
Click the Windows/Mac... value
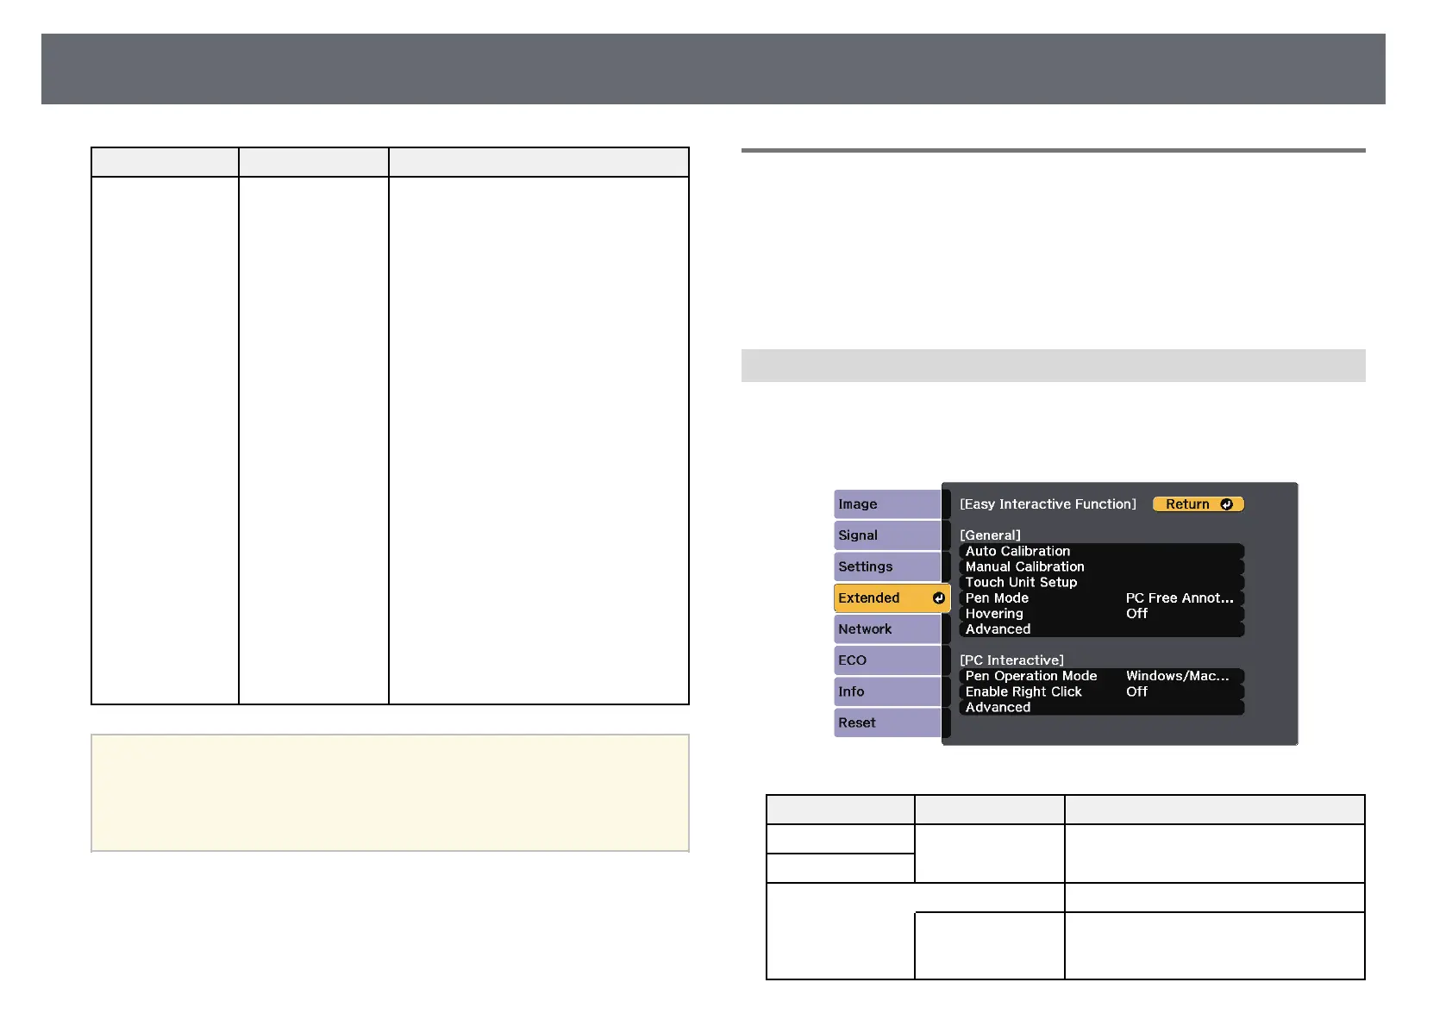[1177, 676]
